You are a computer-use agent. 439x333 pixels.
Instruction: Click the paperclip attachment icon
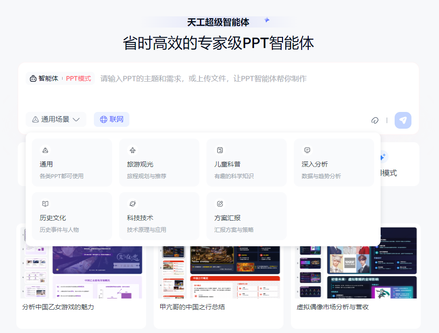(375, 120)
